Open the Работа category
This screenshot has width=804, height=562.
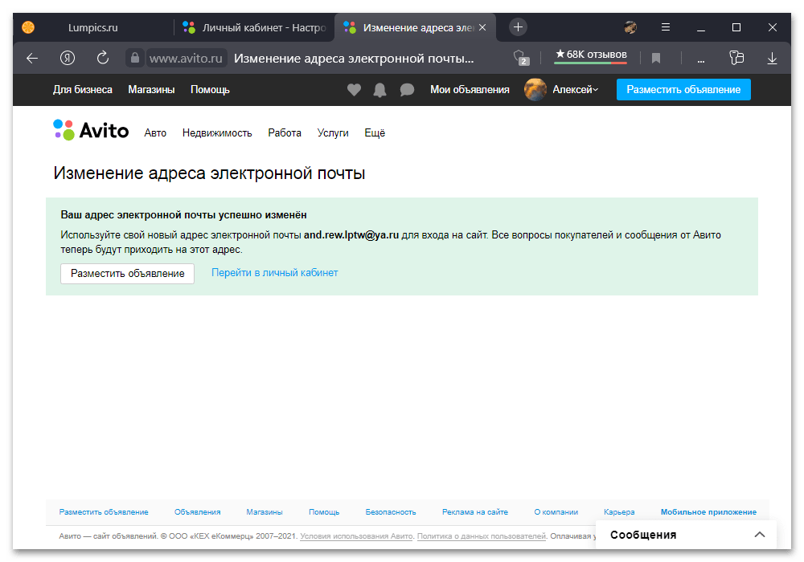pyautogui.click(x=285, y=133)
